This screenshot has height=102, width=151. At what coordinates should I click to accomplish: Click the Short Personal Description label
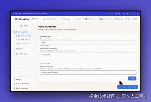49,48
